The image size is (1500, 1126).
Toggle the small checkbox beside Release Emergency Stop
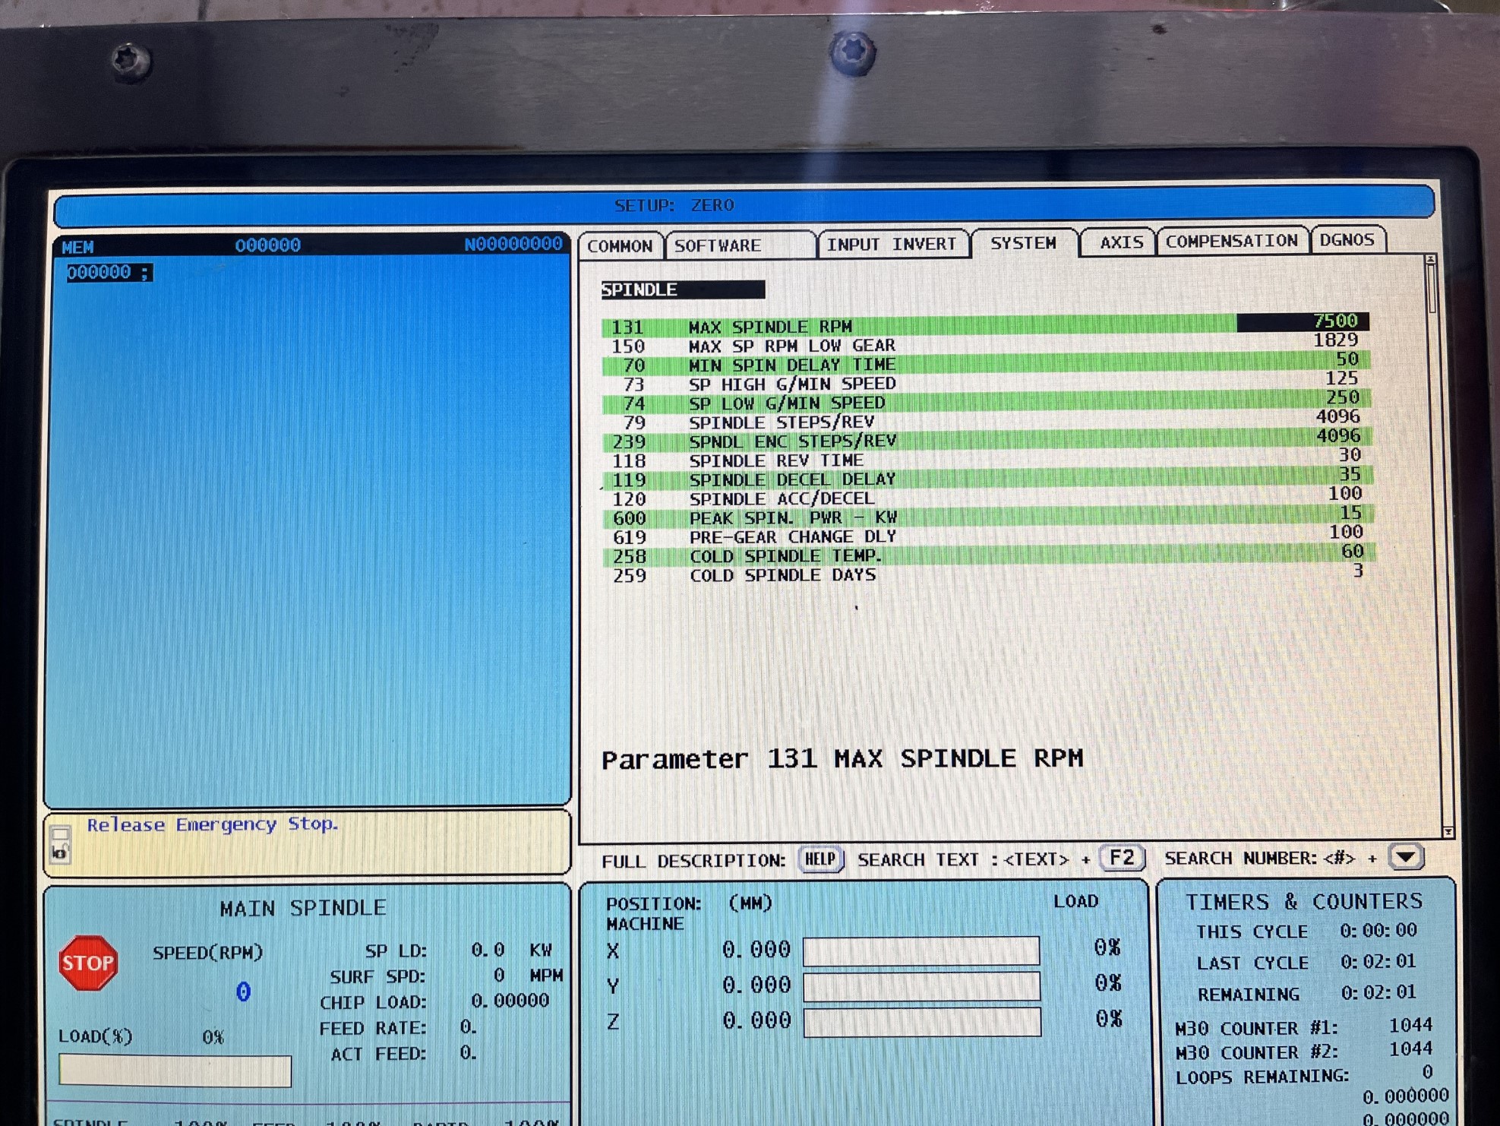(x=61, y=833)
